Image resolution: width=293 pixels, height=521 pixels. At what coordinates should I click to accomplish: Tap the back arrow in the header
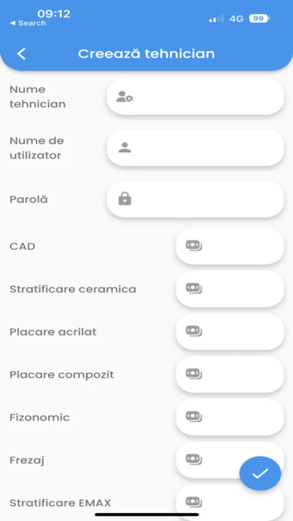[x=21, y=53]
